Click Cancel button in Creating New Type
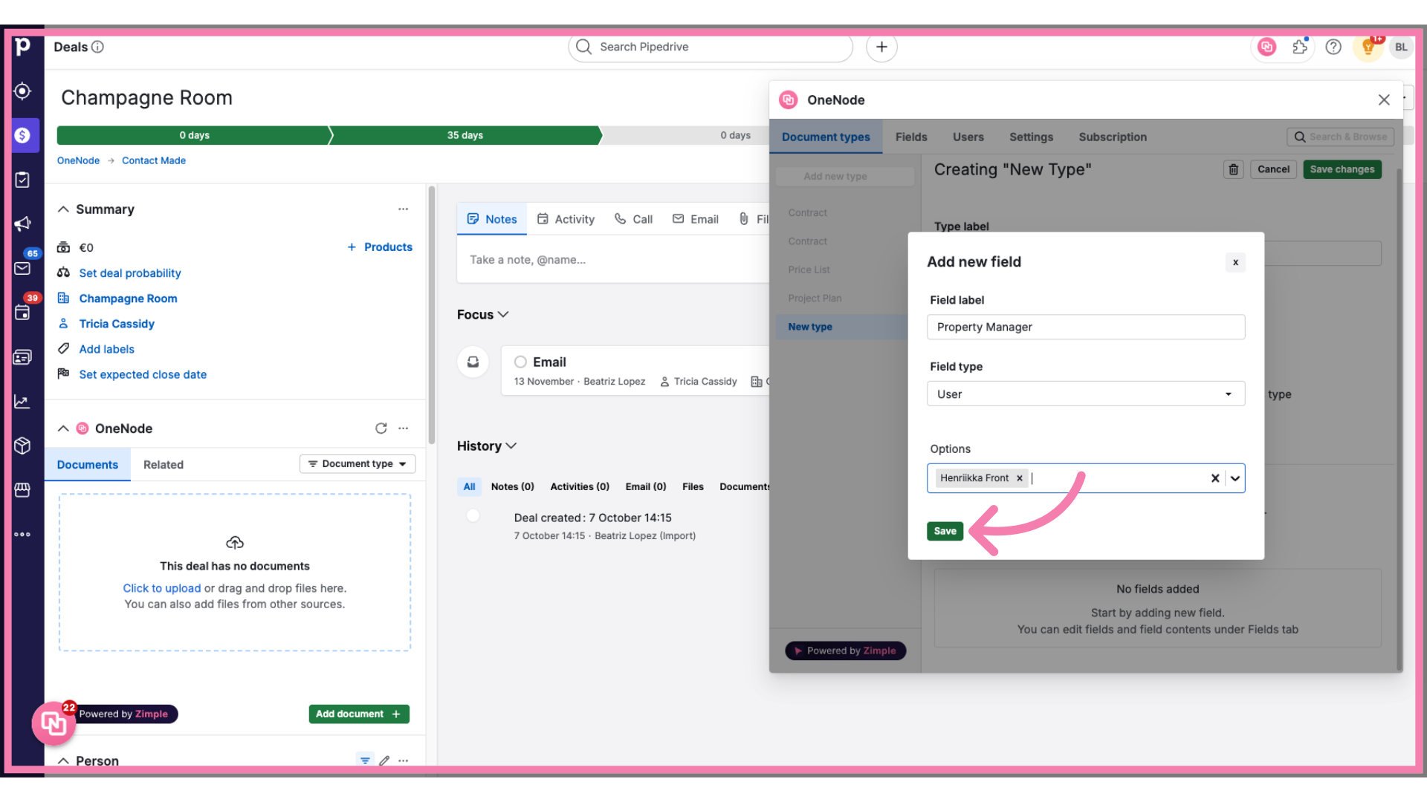This screenshot has height=802, width=1427. 1273,169
